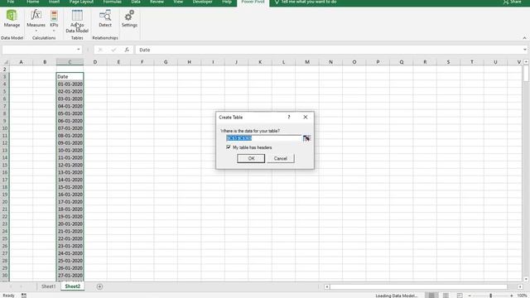The width and height of the screenshot is (530, 298).
Task: Open the Formulas tab
Action: 113,2
